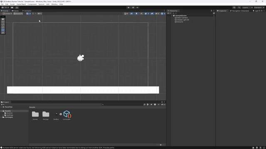Open the version control settings icon
This screenshot has width=266, height=149.
pyautogui.click(x=17, y=7)
